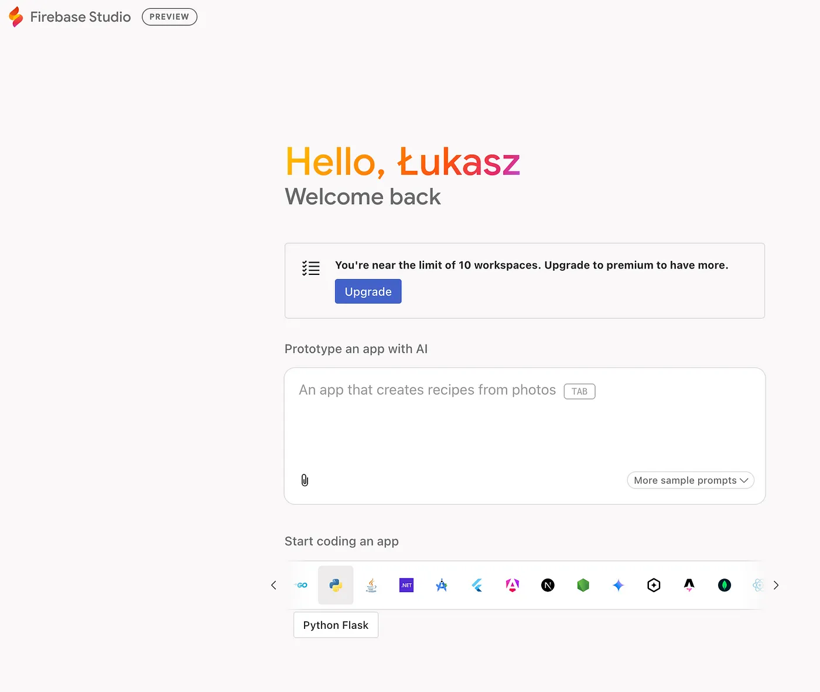
Task: Click the workspace limit notification icon
Action: click(310, 268)
